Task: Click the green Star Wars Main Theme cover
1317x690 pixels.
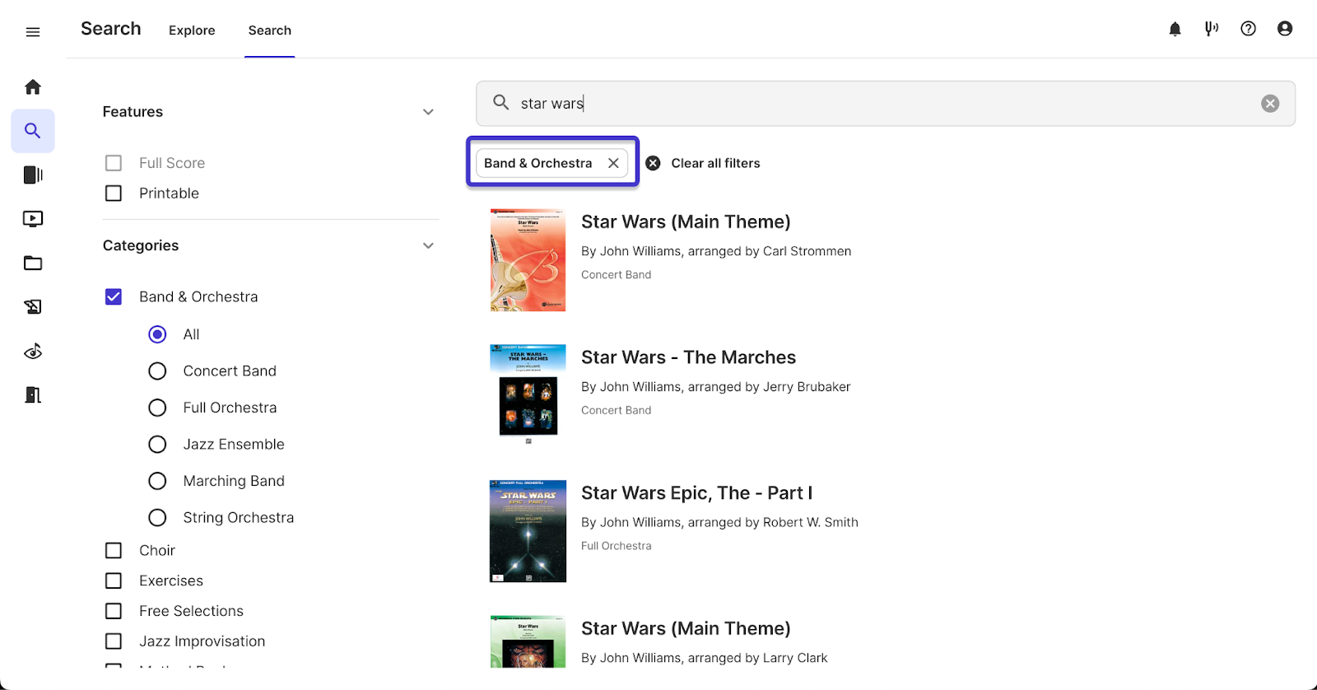Action: (x=528, y=641)
